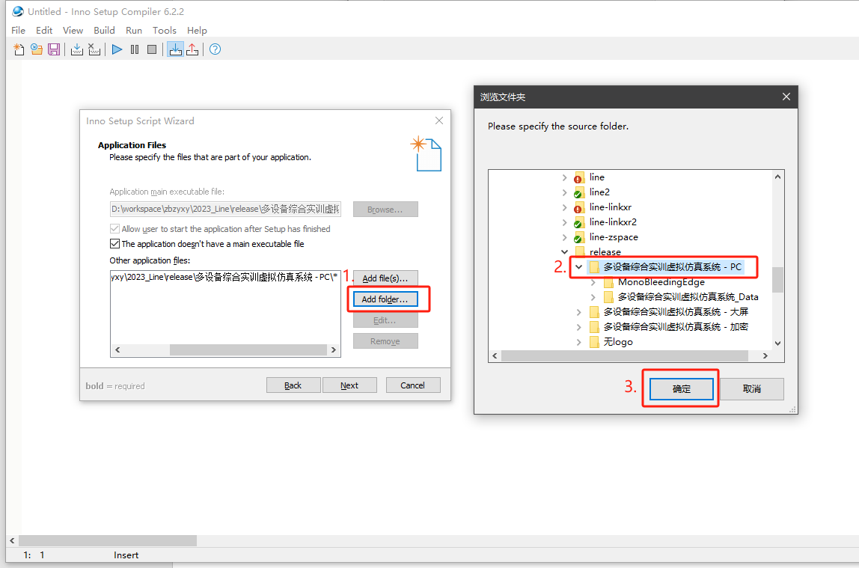
Task: Click the Back button in wizard
Action: 293,385
